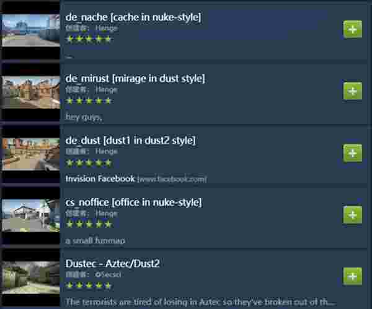Click author name under Dustec entry
The width and height of the screenshot is (372, 309).
pyautogui.click(x=108, y=275)
